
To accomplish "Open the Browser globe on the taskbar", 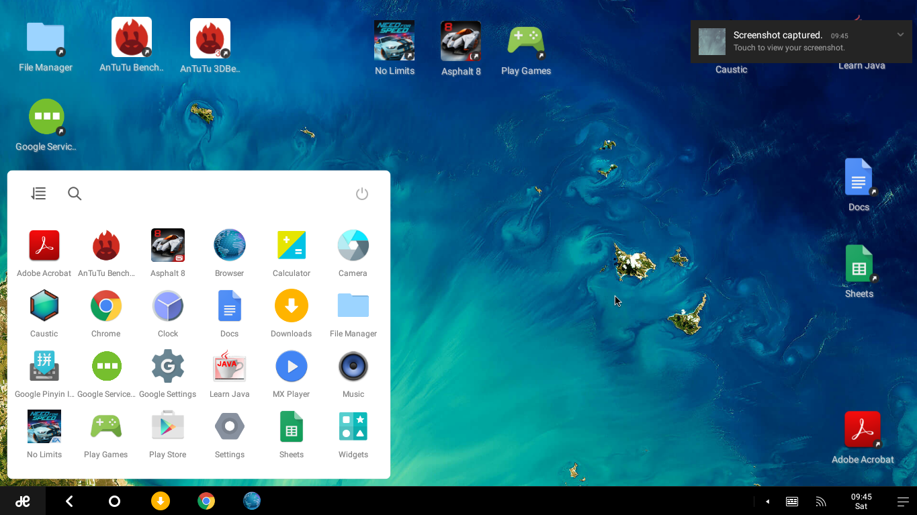I will pyautogui.click(x=252, y=501).
